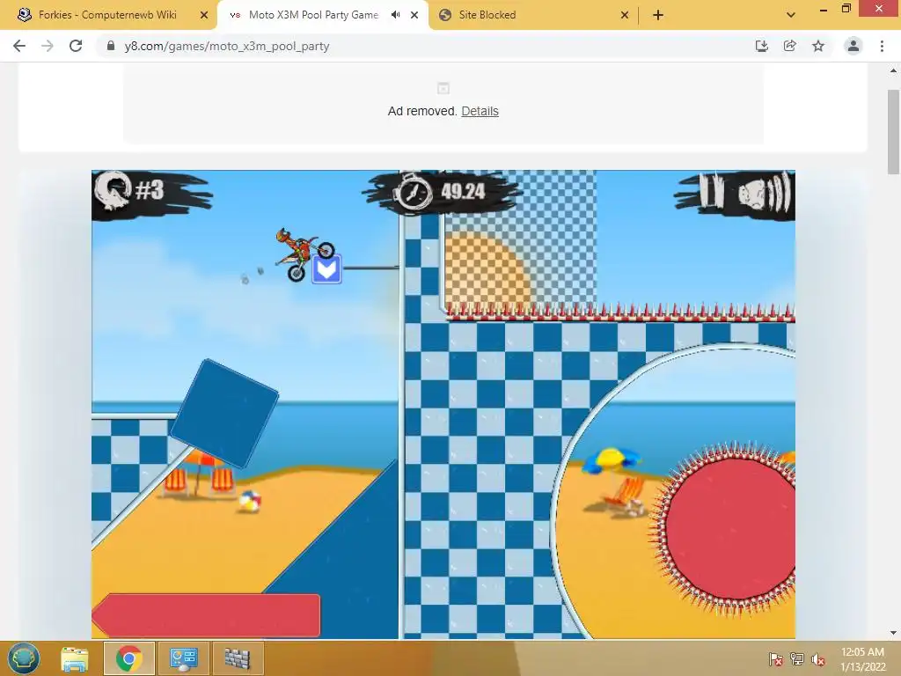901x676 pixels.
Task: Open network status icon in system tray
Action: (797, 658)
